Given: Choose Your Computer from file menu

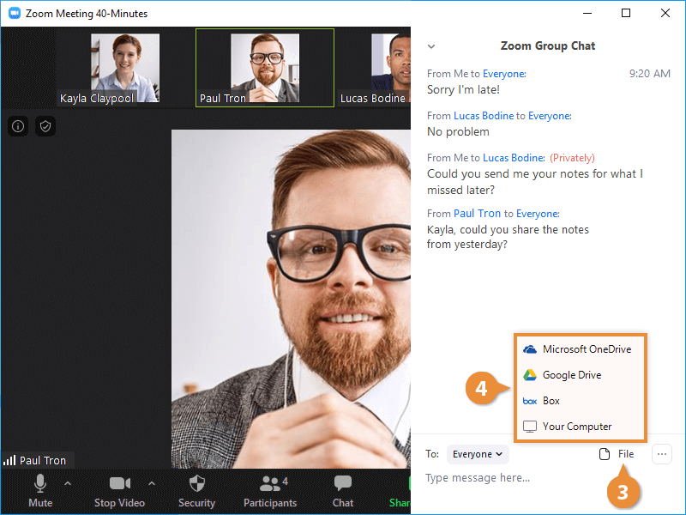Looking at the screenshot, I should (x=581, y=427).
